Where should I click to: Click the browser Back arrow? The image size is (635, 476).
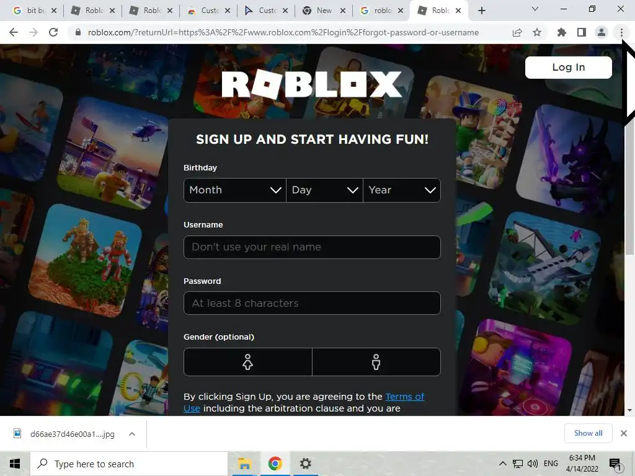pyautogui.click(x=14, y=32)
